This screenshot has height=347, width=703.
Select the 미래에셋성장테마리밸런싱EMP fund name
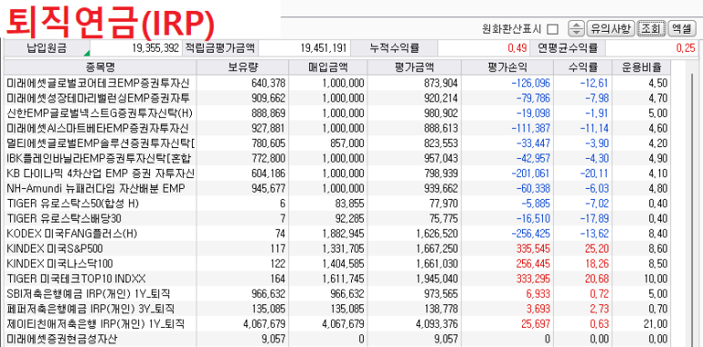coord(97,98)
